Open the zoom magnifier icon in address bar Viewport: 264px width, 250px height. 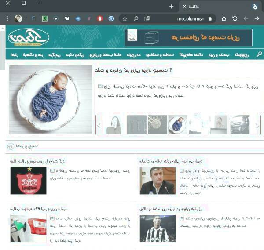[136, 18]
